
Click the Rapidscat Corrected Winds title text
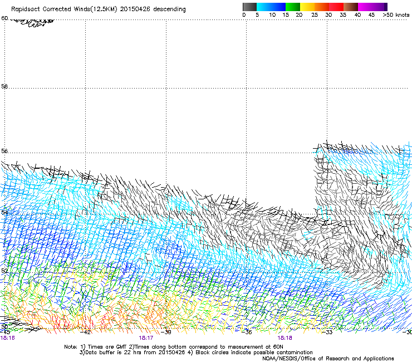click(x=99, y=9)
